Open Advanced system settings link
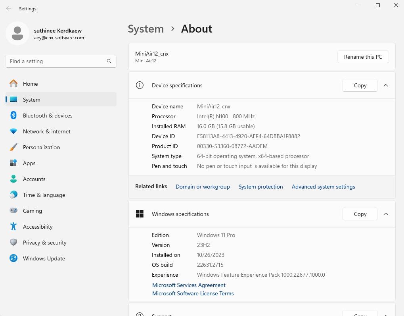404x316 pixels. click(x=324, y=187)
